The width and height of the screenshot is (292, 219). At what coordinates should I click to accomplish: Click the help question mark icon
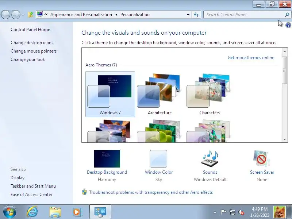(288, 25)
